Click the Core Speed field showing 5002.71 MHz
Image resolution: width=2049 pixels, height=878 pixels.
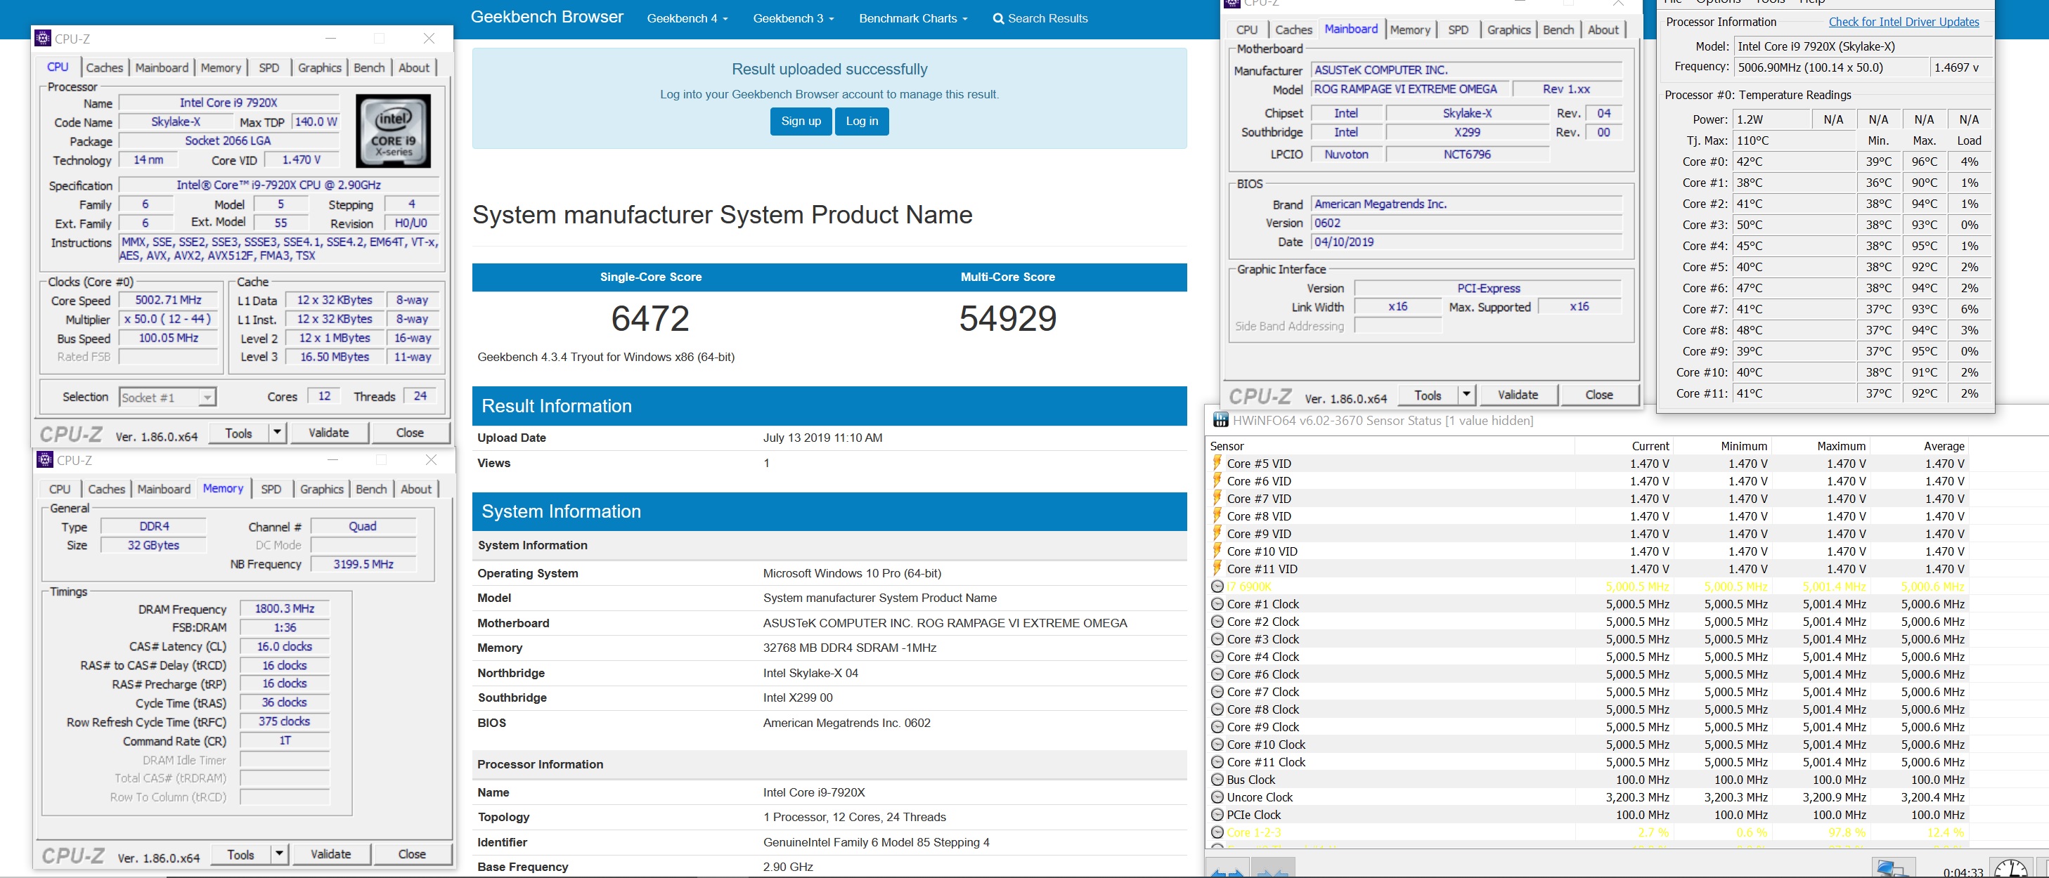pos(168,299)
